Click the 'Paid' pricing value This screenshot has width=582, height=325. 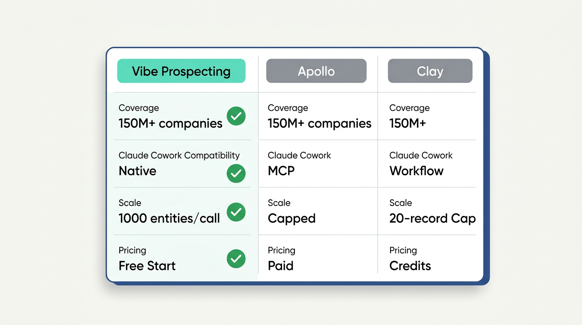click(280, 266)
